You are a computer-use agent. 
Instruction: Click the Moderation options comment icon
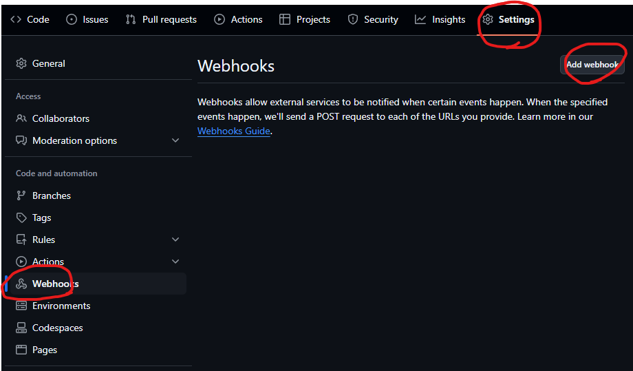click(21, 140)
